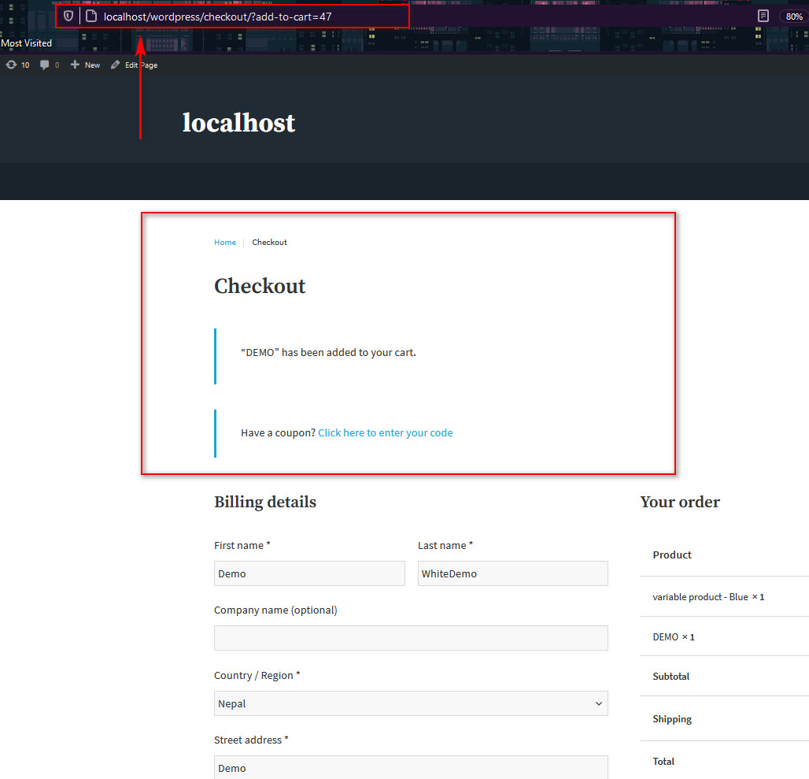This screenshot has width=809, height=779.
Task: Open the updates icon showing 10
Action: [x=17, y=65]
